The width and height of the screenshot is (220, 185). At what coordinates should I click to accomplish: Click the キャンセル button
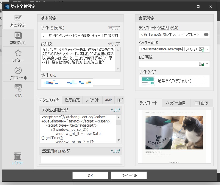[129, 175]
